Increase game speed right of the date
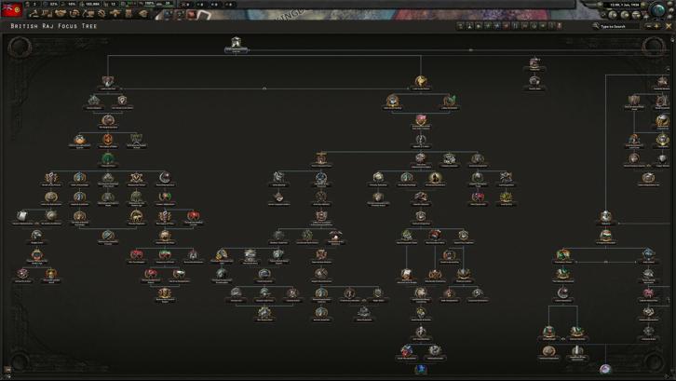This screenshot has width=676, height=381. tap(644, 6)
